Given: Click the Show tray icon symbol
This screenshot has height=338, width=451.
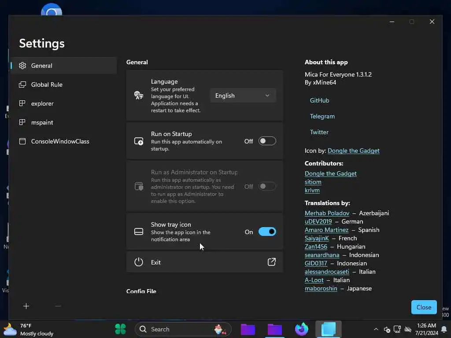Looking at the screenshot, I should tap(139, 231).
